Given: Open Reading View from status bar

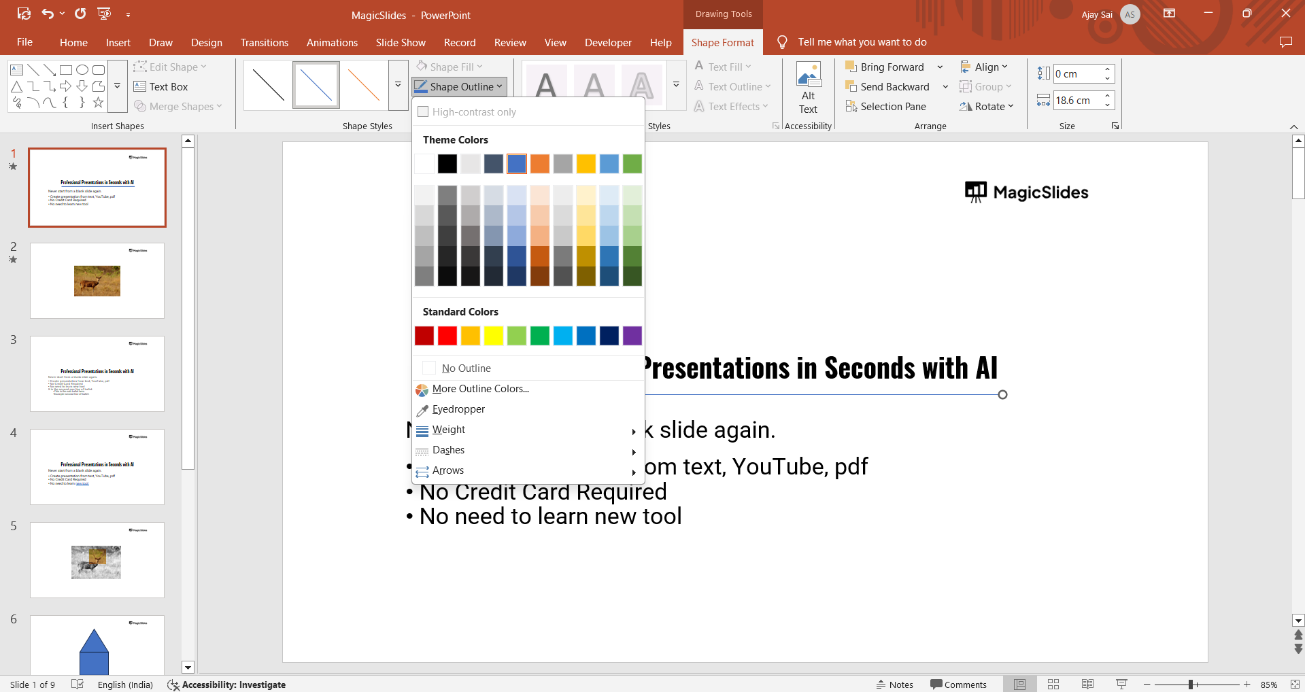Looking at the screenshot, I should point(1087,685).
